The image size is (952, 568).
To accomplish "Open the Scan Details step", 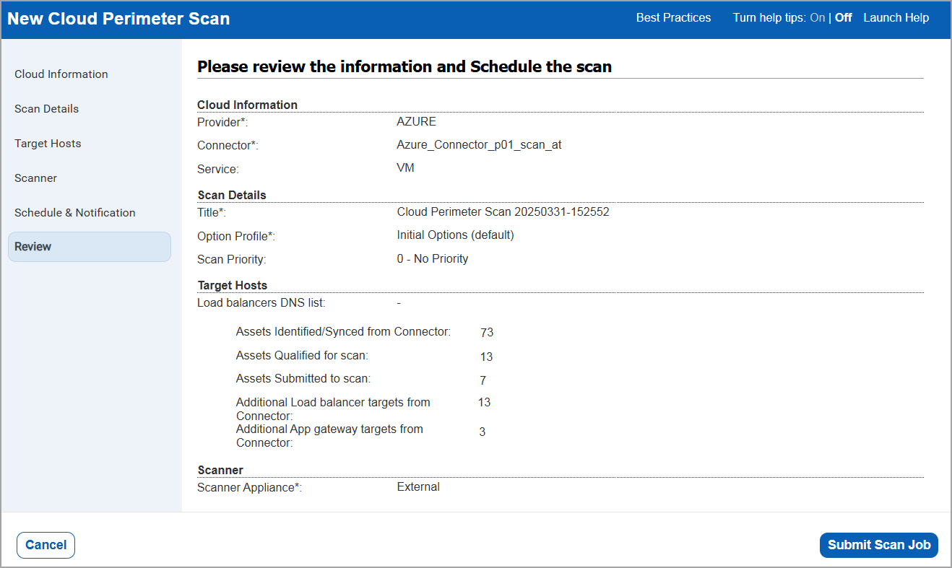I will pyautogui.click(x=46, y=108).
